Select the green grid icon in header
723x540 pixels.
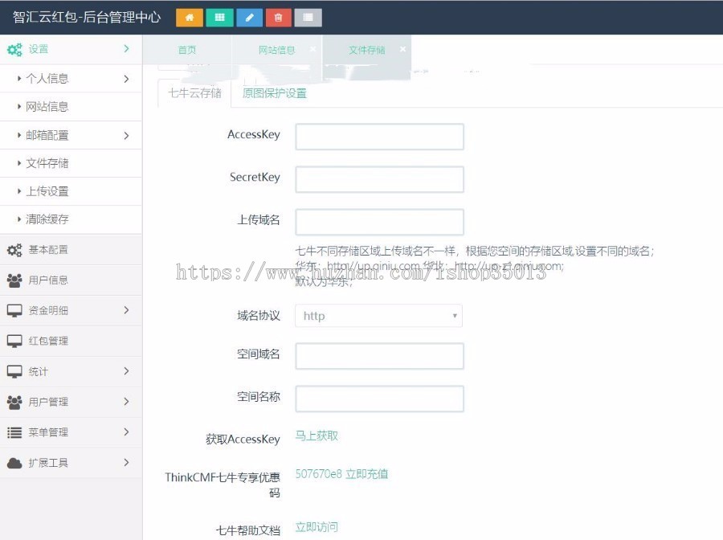point(219,17)
